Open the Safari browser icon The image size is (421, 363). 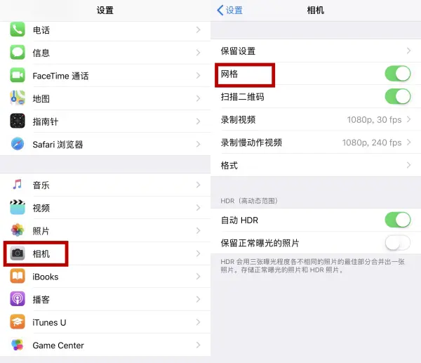point(18,144)
